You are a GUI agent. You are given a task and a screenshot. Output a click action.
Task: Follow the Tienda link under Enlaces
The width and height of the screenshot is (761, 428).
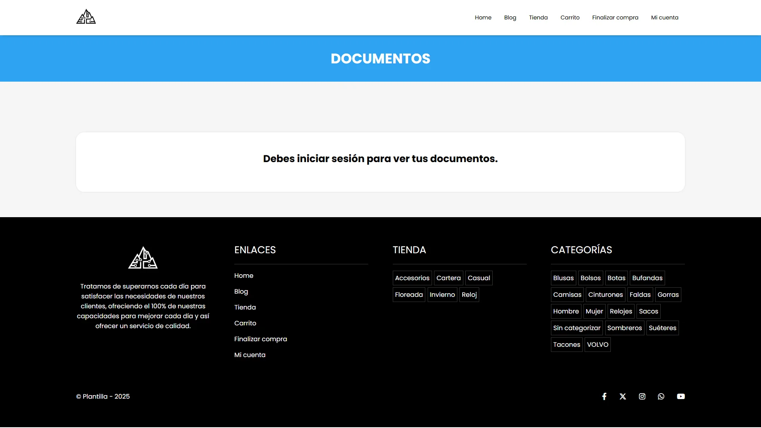tap(245, 307)
